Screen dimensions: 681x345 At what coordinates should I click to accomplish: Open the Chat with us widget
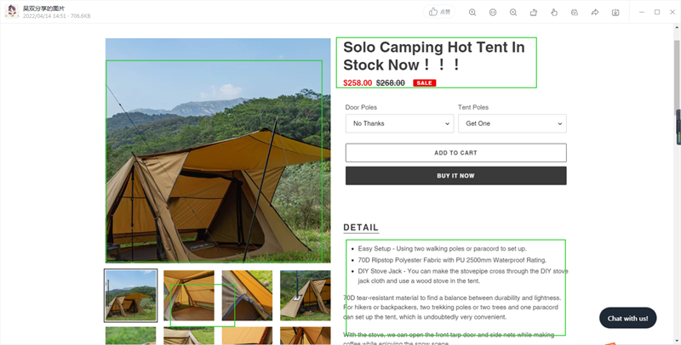(627, 318)
